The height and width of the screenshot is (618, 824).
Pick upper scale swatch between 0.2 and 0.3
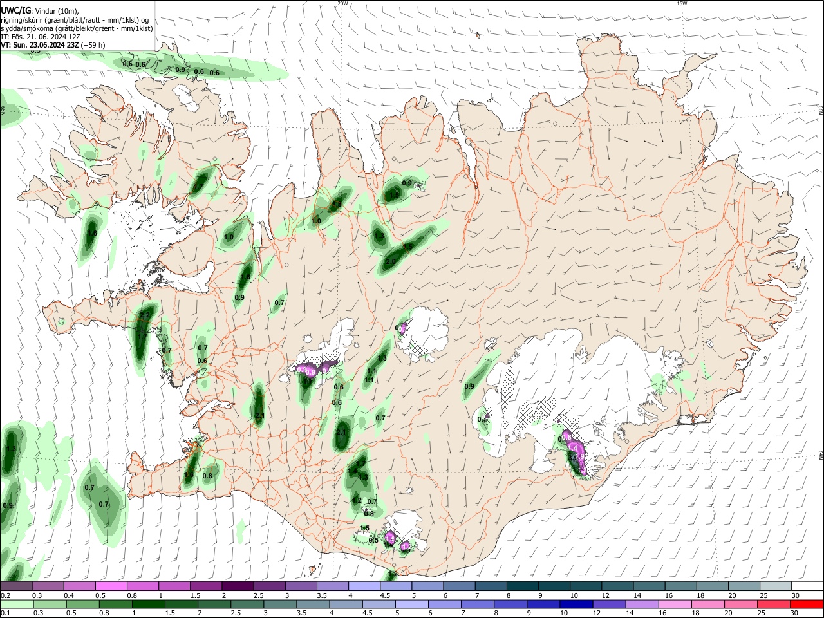16,586
